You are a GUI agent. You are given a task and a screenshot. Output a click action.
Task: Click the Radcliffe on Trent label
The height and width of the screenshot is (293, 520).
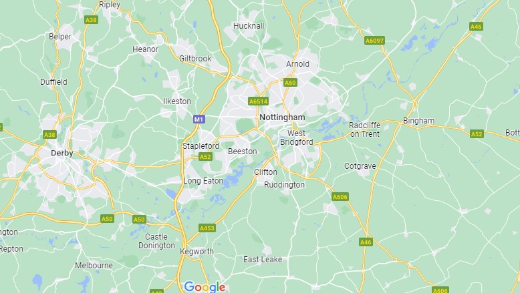click(x=365, y=129)
